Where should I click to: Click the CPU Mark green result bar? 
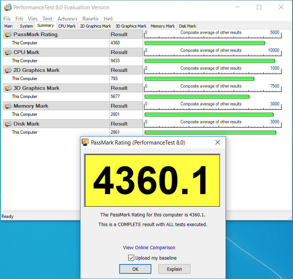210,61
